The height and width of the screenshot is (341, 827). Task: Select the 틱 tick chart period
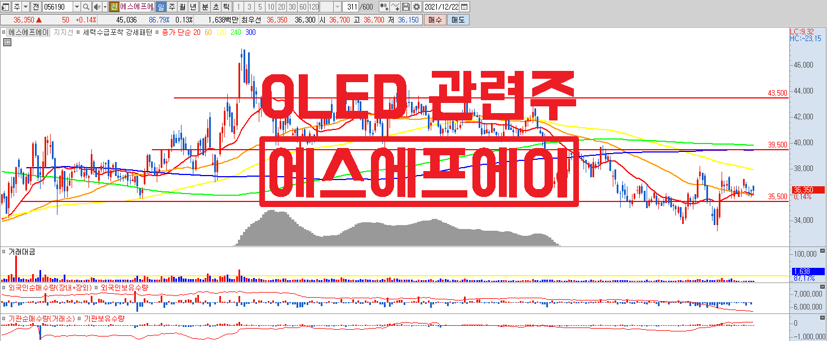tap(227, 7)
